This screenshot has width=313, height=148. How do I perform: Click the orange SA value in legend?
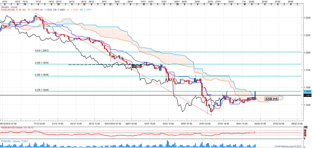(x=72, y=10)
